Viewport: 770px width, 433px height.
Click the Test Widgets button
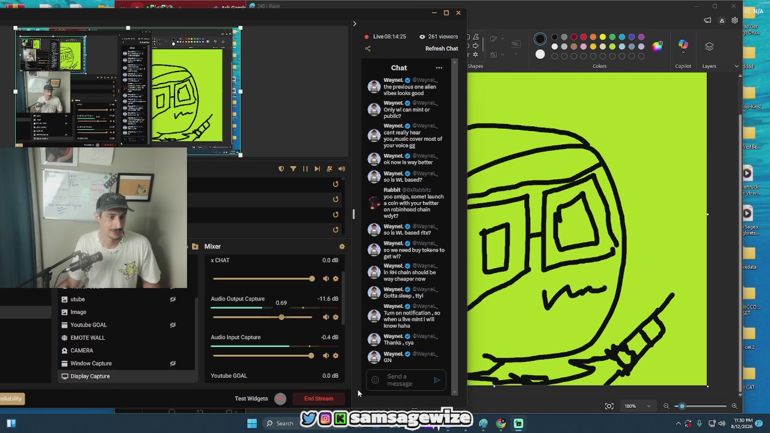click(x=251, y=399)
